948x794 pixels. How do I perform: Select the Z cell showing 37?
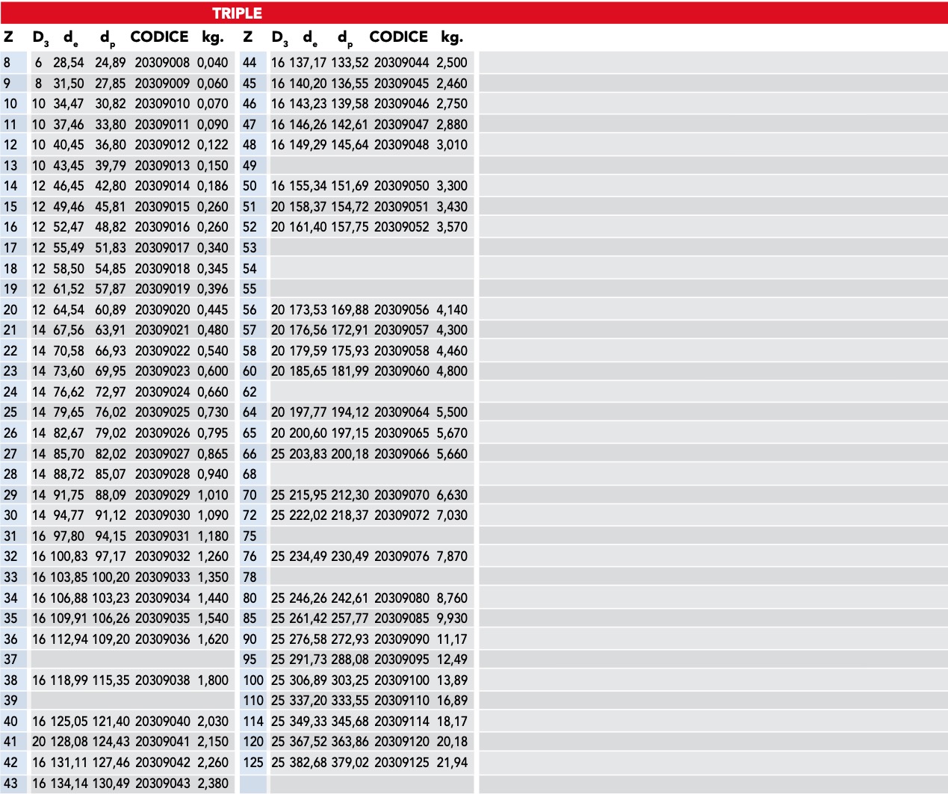click(x=10, y=660)
